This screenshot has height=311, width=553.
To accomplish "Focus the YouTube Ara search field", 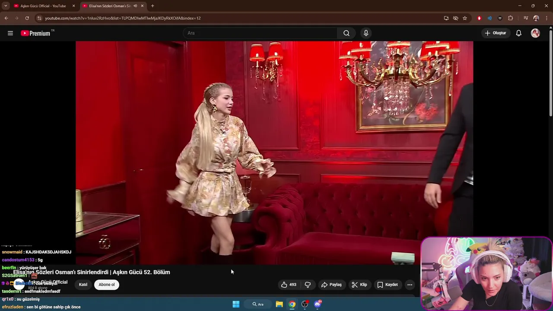I will click(x=261, y=33).
